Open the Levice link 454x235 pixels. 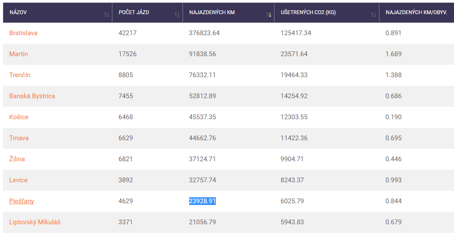click(18, 180)
